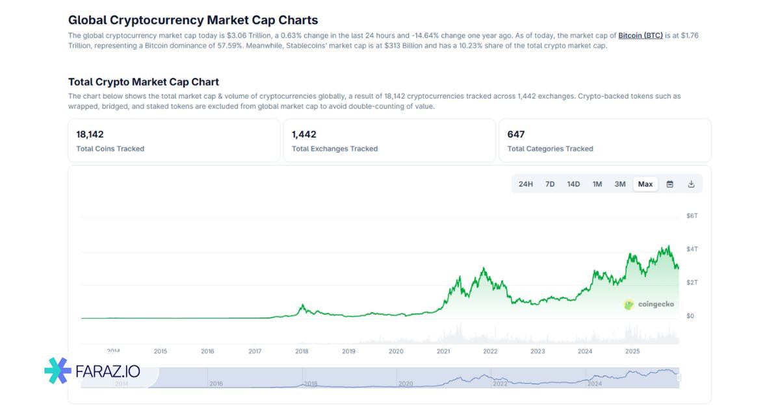Click the FARAZ.IO logo icon
Image resolution: width=780 pixels, height=409 pixels.
[x=57, y=370]
